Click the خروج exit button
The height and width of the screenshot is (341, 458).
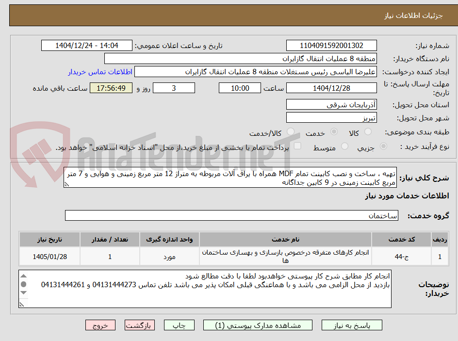pos(100,325)
